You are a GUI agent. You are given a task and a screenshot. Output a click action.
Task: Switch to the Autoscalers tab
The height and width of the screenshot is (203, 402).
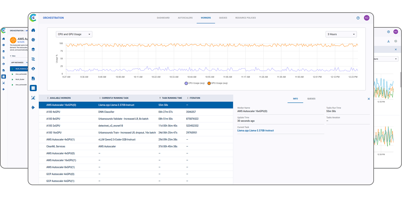coord(185,18)
